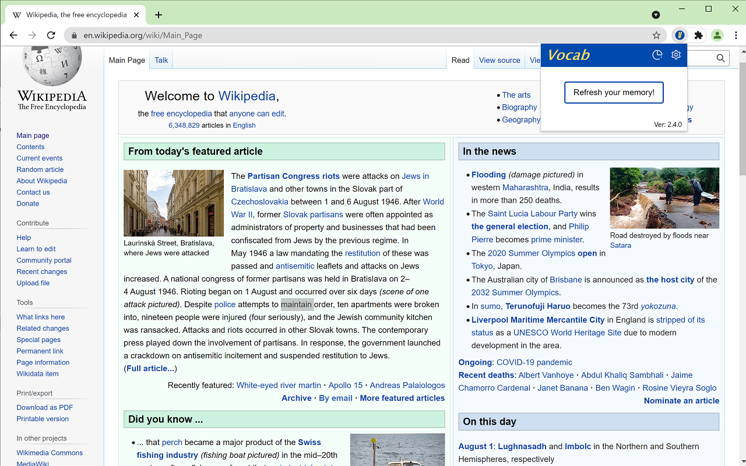Open the Chrome profile avatar

point(717,35)
